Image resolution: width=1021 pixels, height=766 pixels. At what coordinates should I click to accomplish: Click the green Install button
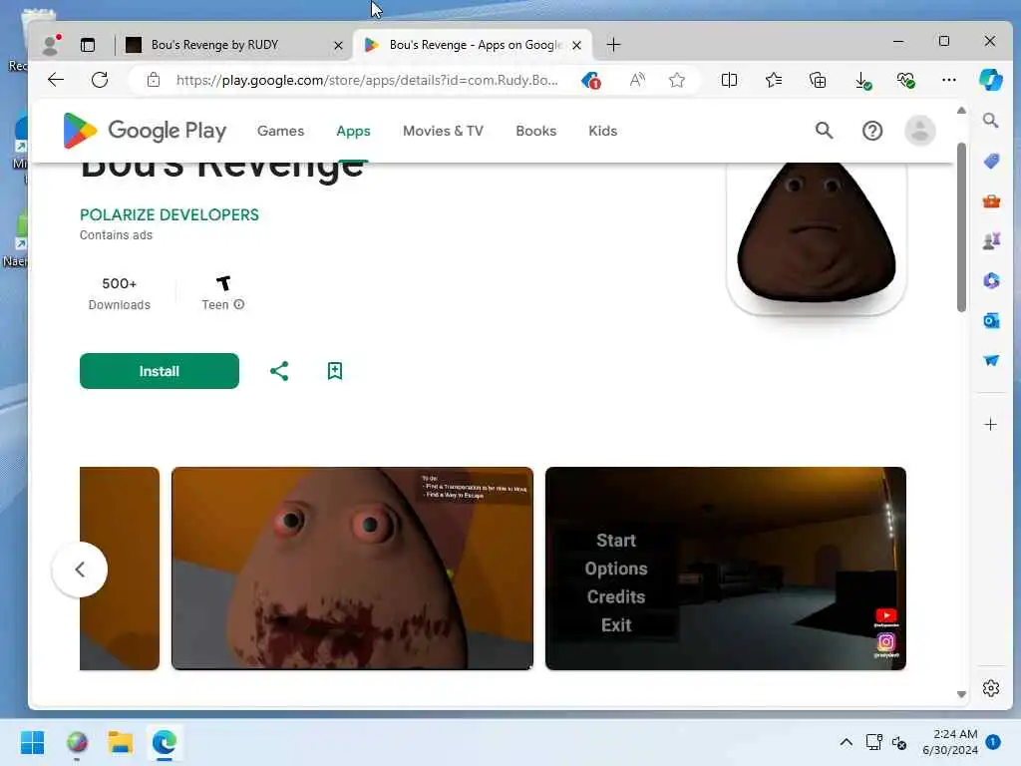click(160, 371)
